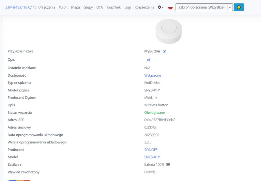This screenshot has width=261, height=181.
Task: Open the Urządzenia menu item
Action: click(47, 7)
